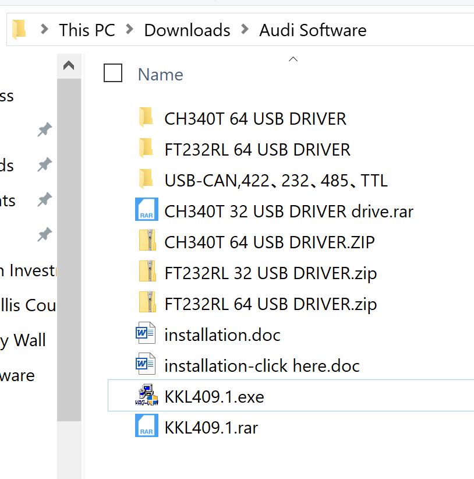Click the pin icon beside the 'ts' sidebar item

[45, 199]
